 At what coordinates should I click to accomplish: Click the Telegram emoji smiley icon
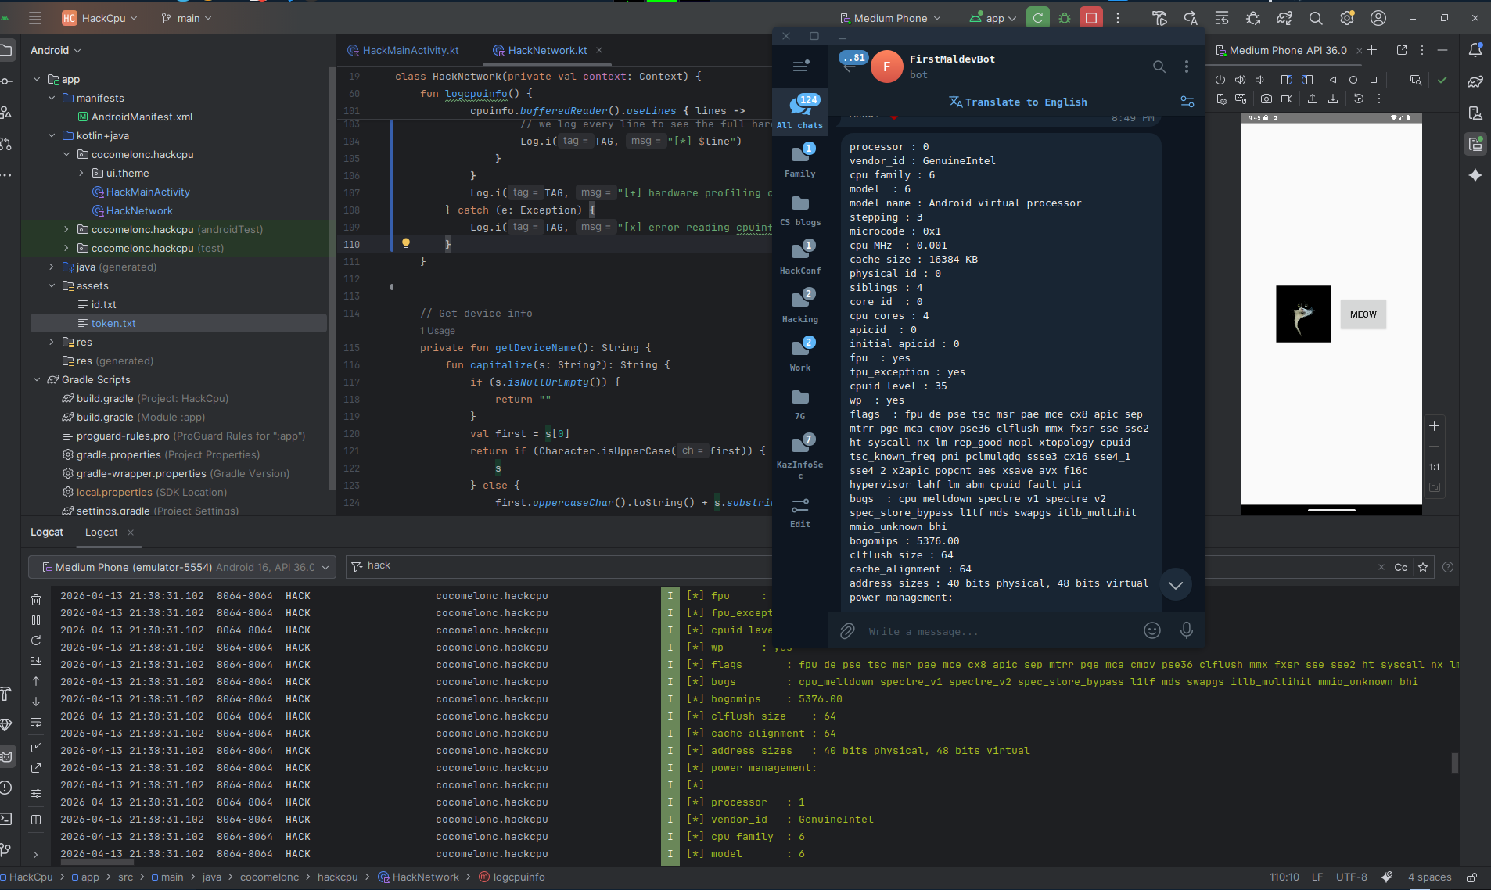(x=1151, y=630)
